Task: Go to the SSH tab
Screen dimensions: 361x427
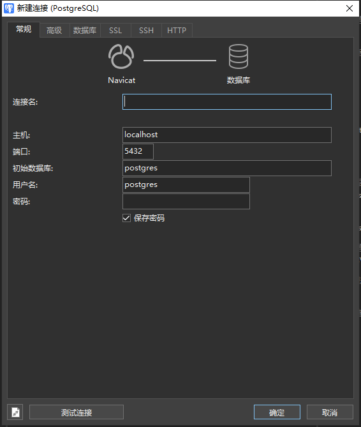Action: (146, 30)
